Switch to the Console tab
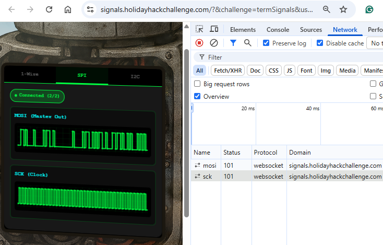The width and height of the screenshot is (383, 245). pyautogui.click(x=278, y=30)
